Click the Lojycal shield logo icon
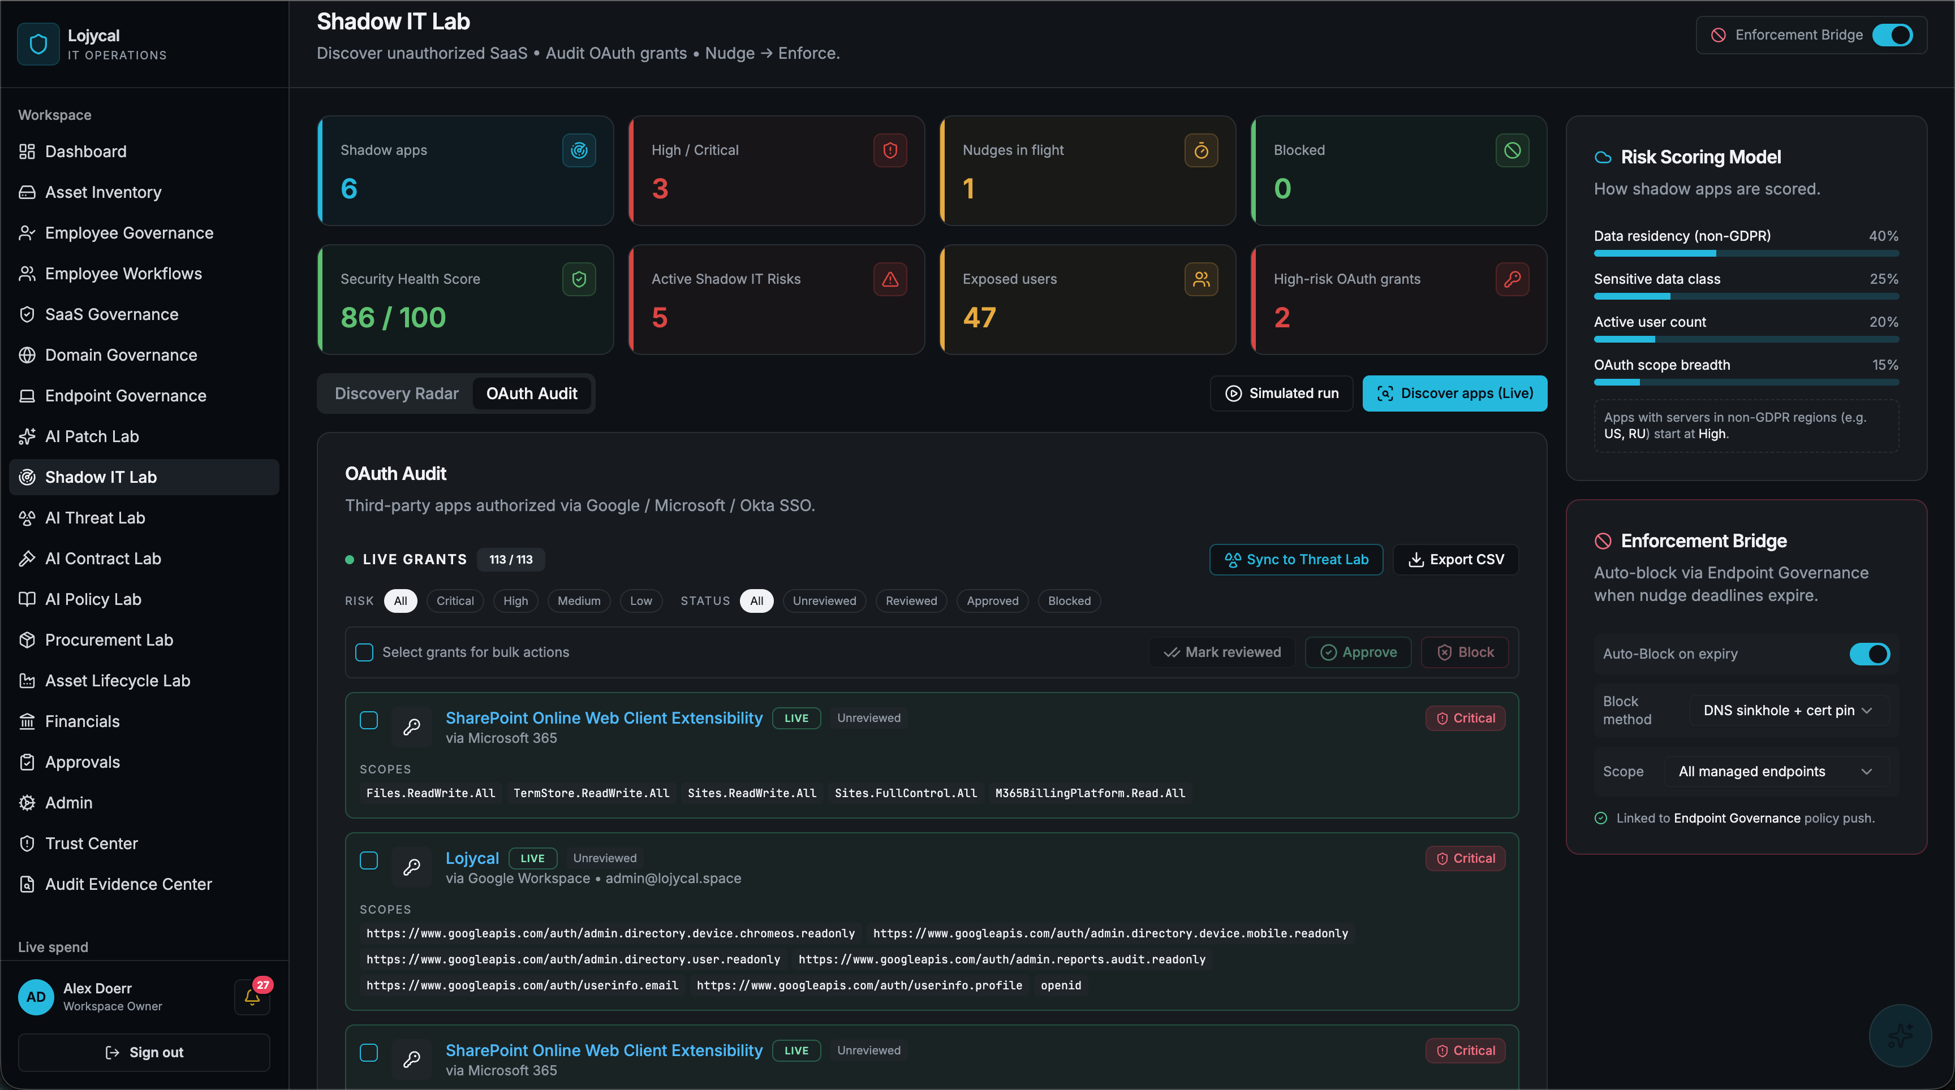 pos(38,44)
